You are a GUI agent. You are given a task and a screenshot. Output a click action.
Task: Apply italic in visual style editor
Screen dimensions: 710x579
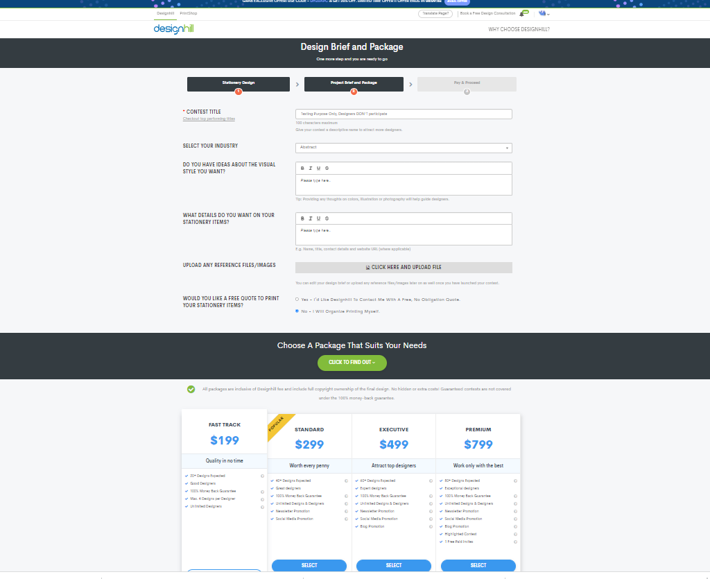pyautogui.click(x=311, y=168)
